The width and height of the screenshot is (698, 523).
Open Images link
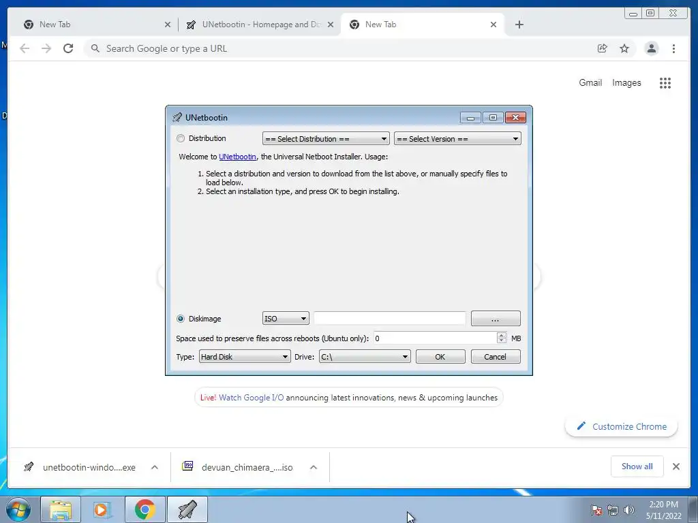click(626, 82)
